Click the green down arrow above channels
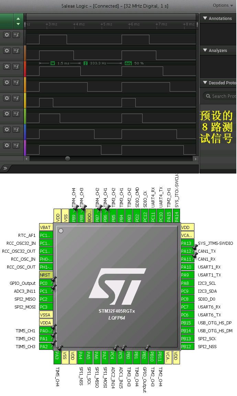Screen dimensions: 237x396 pyautogui.click(x=18, y=24)
